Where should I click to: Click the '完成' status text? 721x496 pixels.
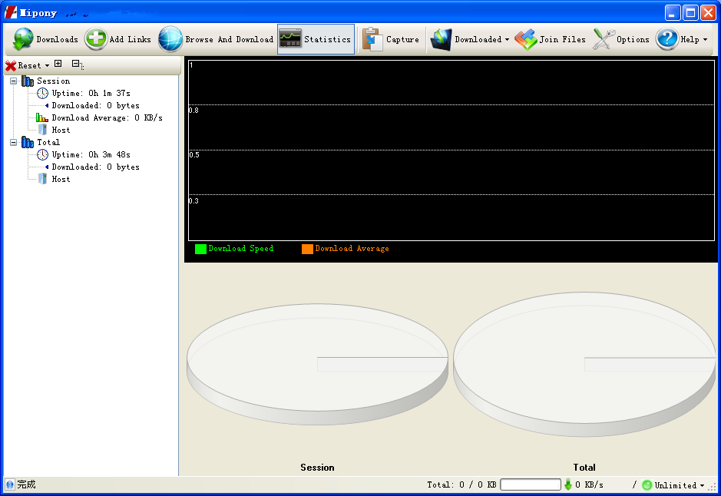pyautogui.click(x=26, y=484)
